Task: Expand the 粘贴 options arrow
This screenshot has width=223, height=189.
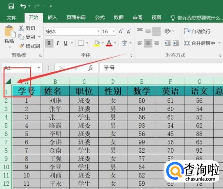Action: pyautogui.click(x=10, y=47)
